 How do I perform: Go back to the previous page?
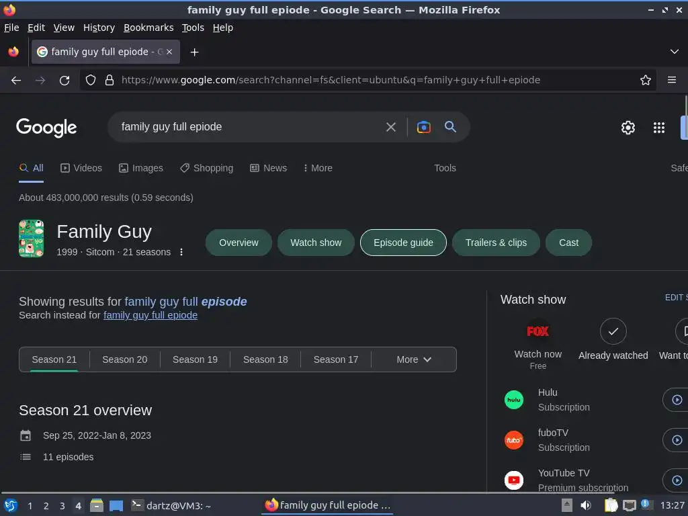pos(16,81)
